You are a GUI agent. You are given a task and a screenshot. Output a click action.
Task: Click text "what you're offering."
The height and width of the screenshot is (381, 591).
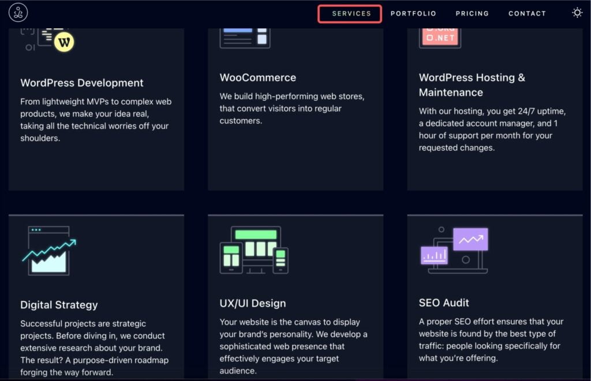(x=458, y=358)
